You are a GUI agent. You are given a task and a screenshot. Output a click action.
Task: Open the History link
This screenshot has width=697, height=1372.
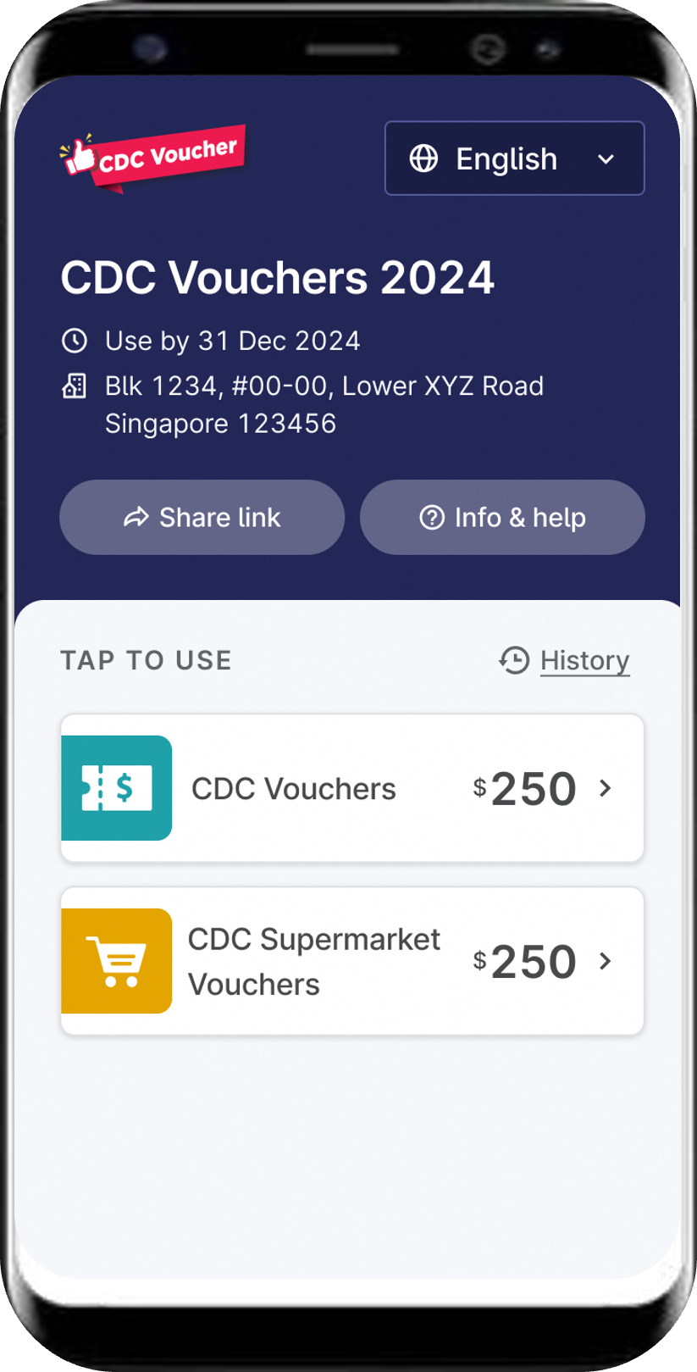pyautogui.click(x=585, y=660)
